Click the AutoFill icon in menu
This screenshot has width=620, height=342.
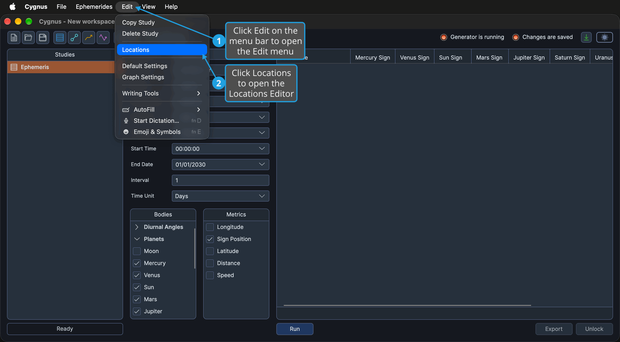click(x=126, y=109)
